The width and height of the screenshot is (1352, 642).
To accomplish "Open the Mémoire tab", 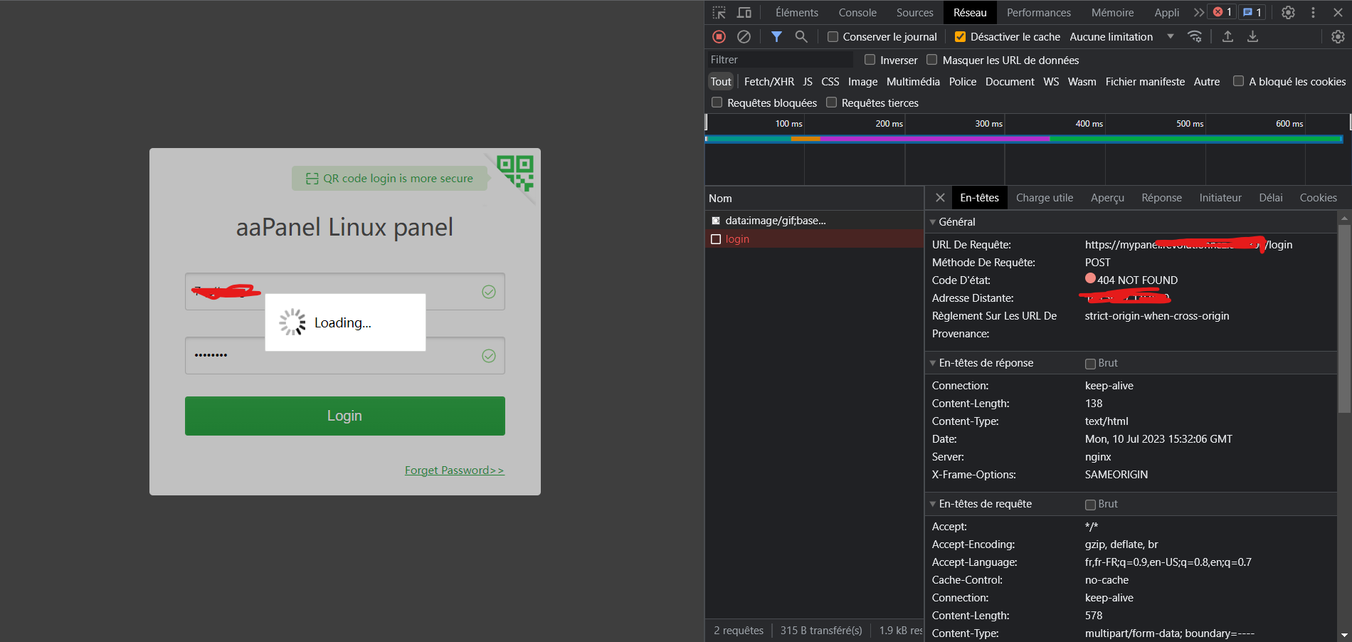I will pos(1113,13).
